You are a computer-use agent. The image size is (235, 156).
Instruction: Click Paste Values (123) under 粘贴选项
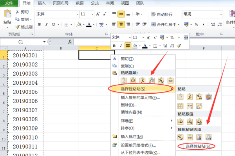point(133,81)
